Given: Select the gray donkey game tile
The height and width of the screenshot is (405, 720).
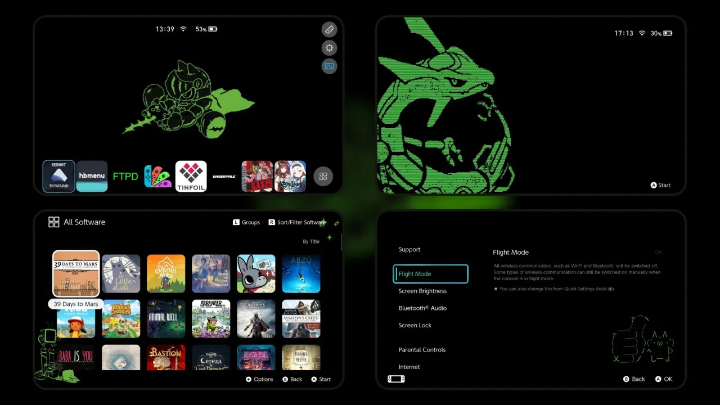Looking at the screenshot, I should [256, 274].
